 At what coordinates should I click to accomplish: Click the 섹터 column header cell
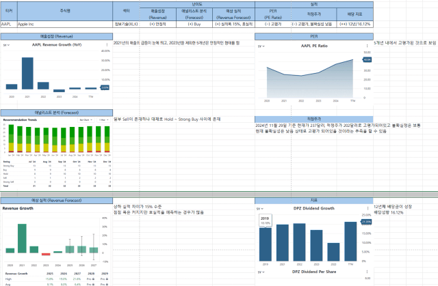click(126, 11)
